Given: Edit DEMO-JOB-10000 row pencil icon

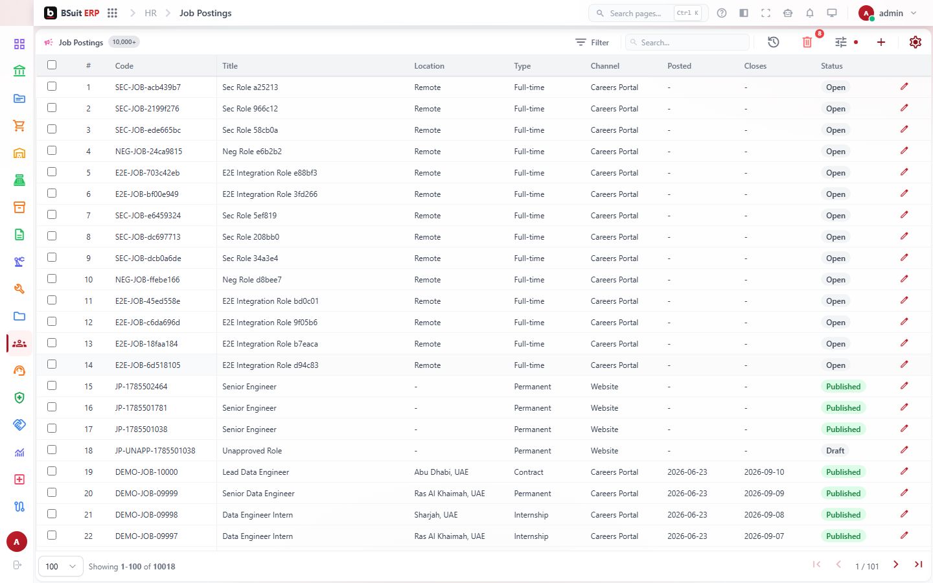Looking at the screenshot, I should coord(904,472).
